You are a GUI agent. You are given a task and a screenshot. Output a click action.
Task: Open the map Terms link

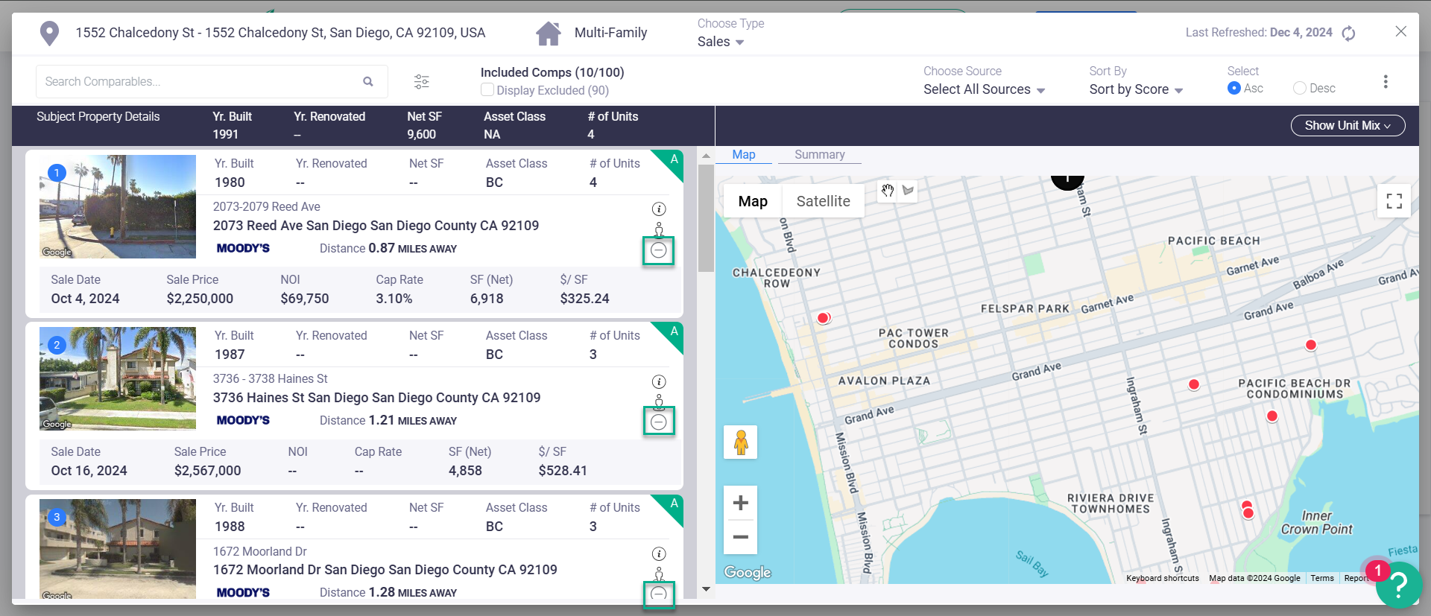pos(1322,578)
